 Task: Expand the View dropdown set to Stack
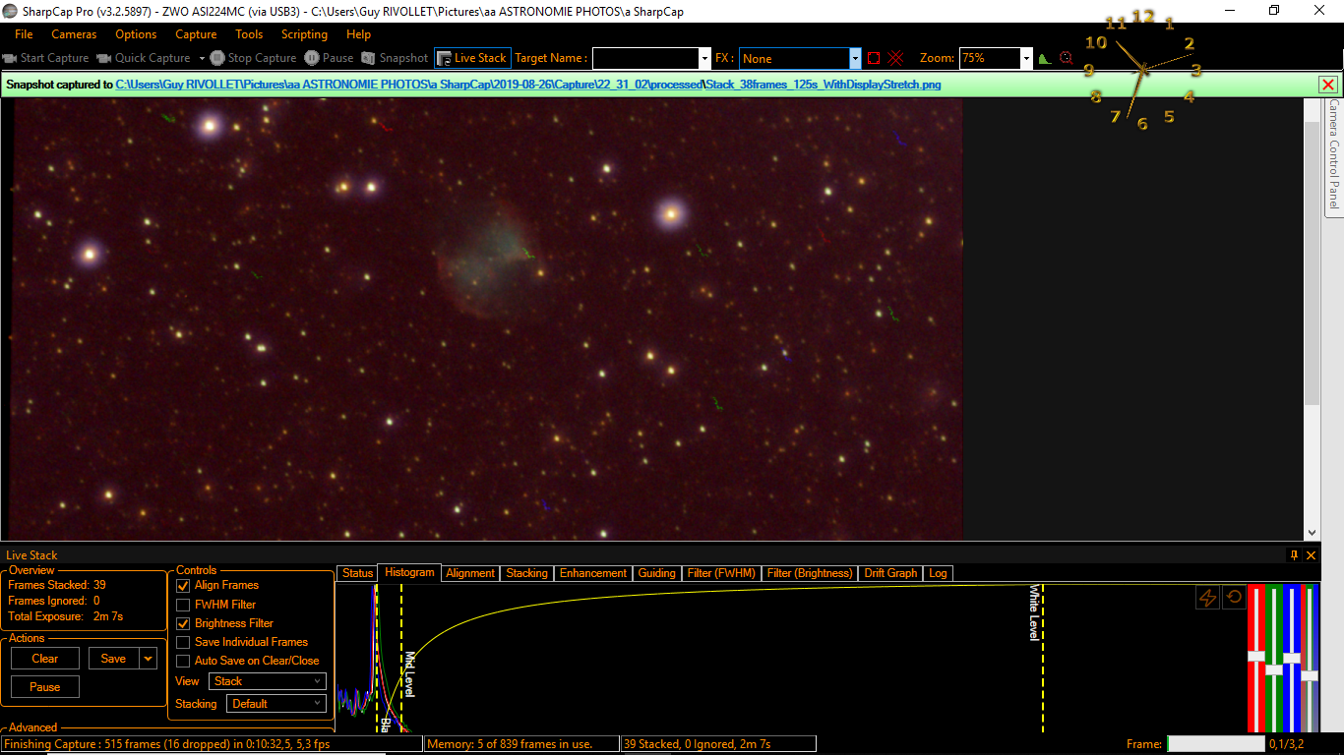[x=267, y=681]
